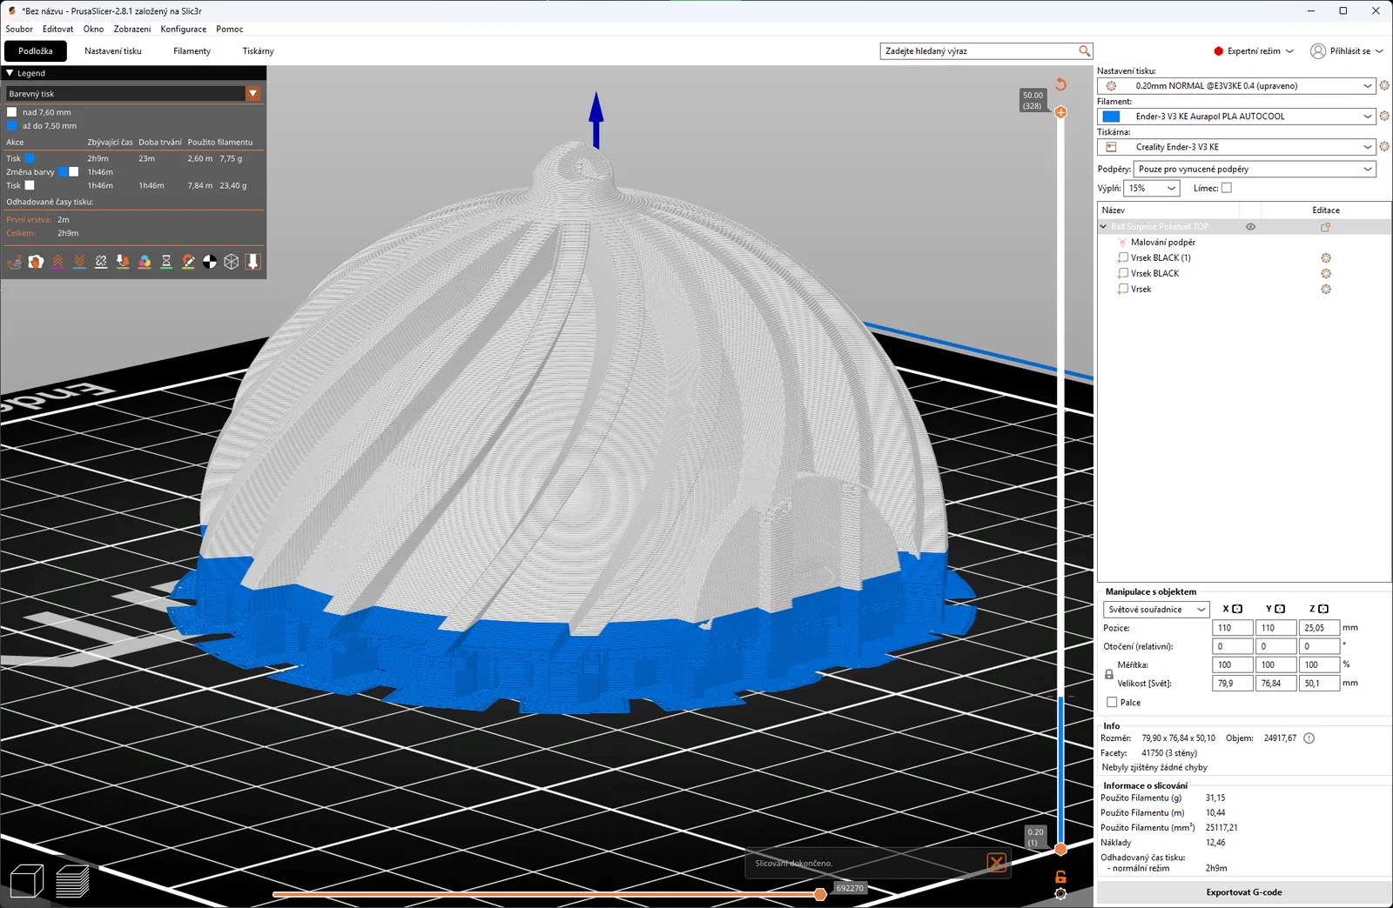
Task: Toggle the scale proportions lock
Action: click(1108, 674)
